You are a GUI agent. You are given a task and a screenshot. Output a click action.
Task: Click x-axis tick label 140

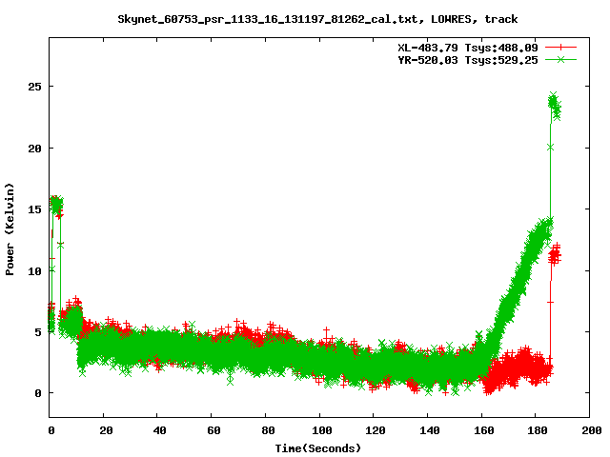pyautogui.click(x=430, y=430)
